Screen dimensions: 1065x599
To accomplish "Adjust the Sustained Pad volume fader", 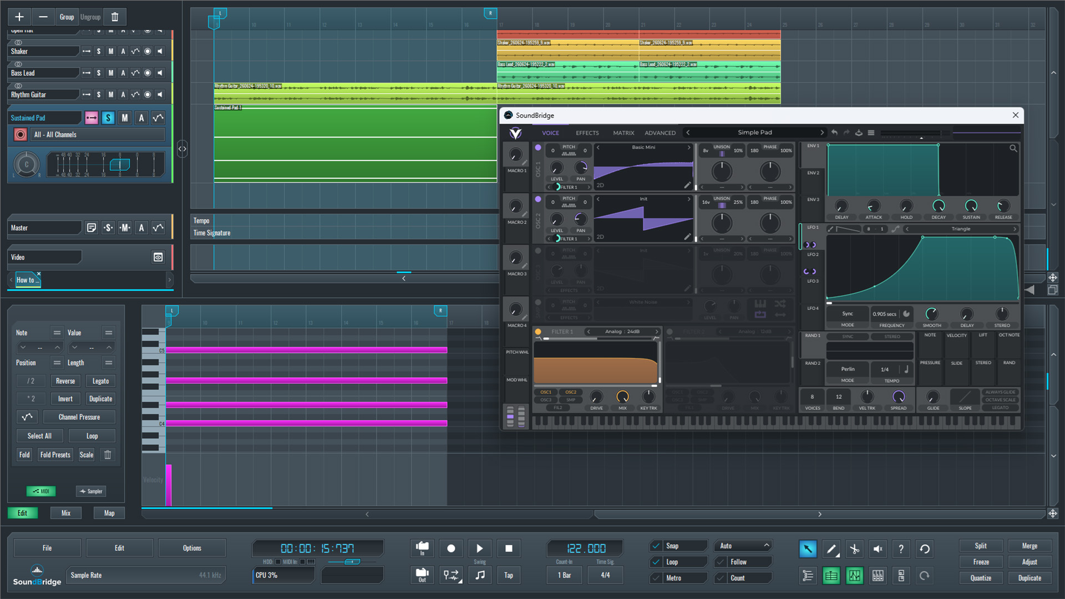I will [x=120, y=165].
